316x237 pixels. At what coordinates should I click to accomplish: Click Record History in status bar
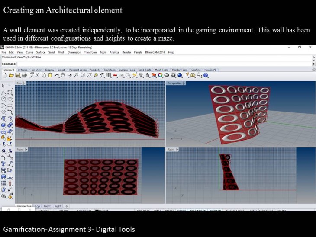(235, 211)
